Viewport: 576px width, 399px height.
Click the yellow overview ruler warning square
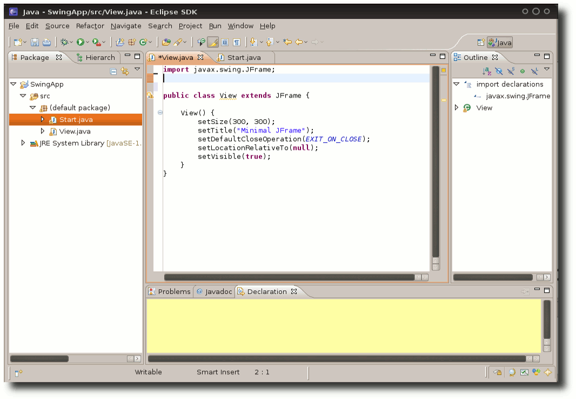point(444,70)
